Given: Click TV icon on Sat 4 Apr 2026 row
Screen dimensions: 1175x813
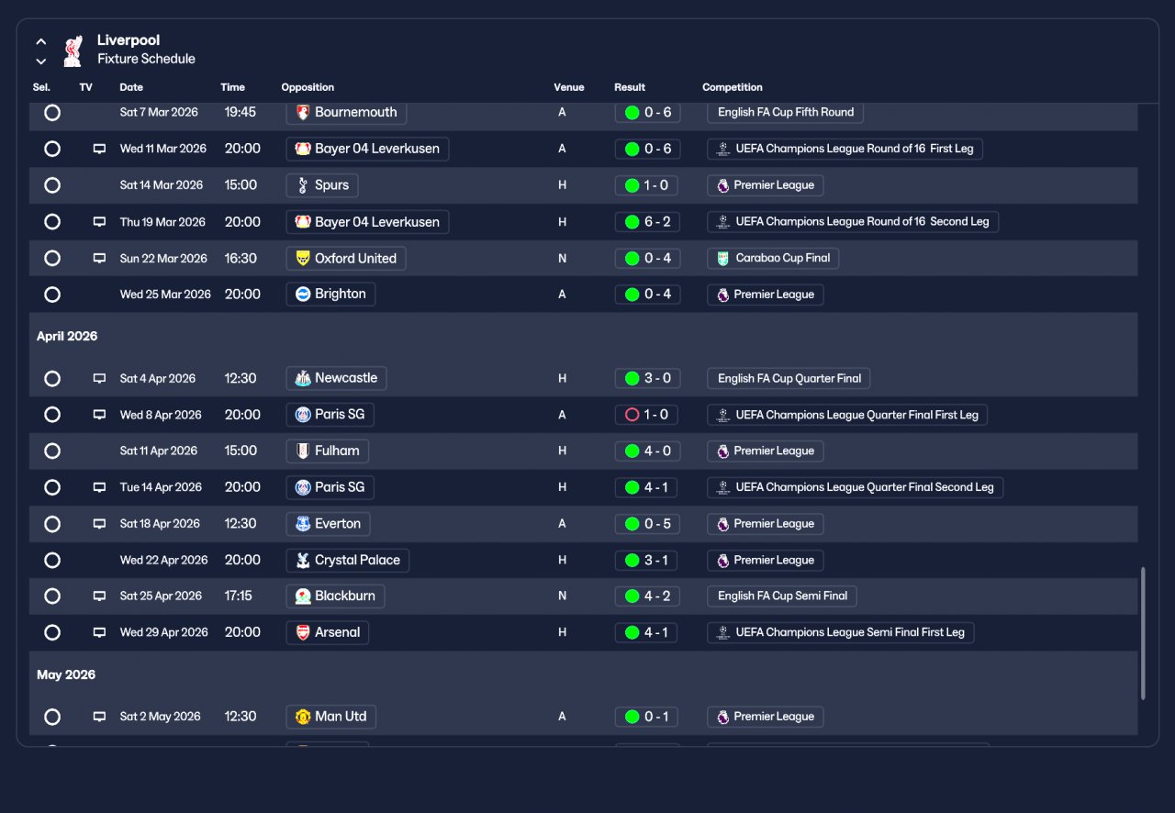Looking at the screenshot, I should 99,378.
